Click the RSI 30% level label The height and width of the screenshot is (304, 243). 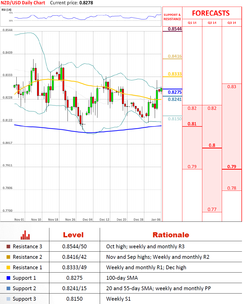(x=11, y=21)
